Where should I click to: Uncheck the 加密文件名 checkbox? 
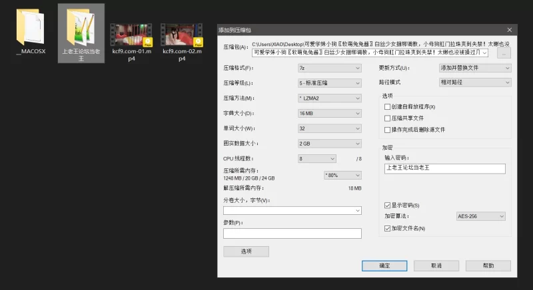[387, 229]
